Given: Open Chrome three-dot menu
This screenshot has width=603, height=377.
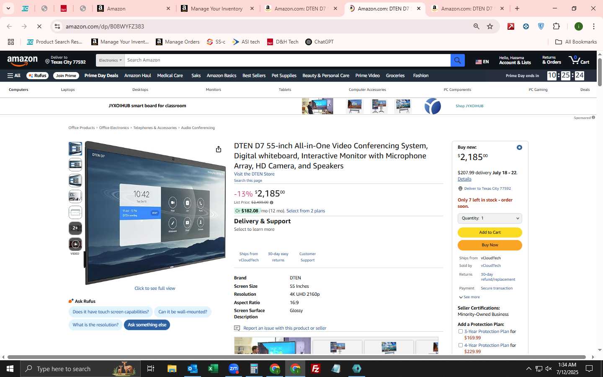Looking at the screenshot, I should click(x=594, y=26).
